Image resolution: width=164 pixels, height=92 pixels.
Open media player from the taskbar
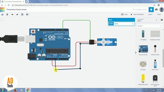(22, 90)
